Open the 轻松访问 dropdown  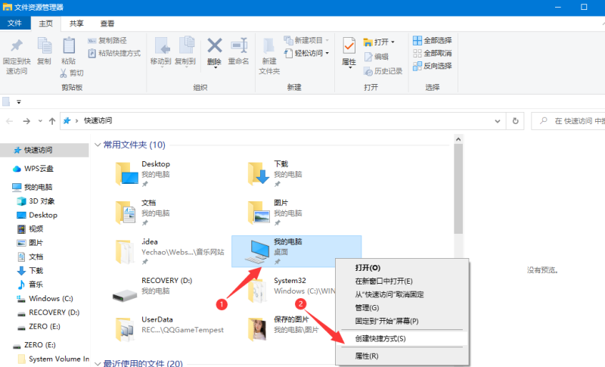pyautogui.click(x=306, y=53)
